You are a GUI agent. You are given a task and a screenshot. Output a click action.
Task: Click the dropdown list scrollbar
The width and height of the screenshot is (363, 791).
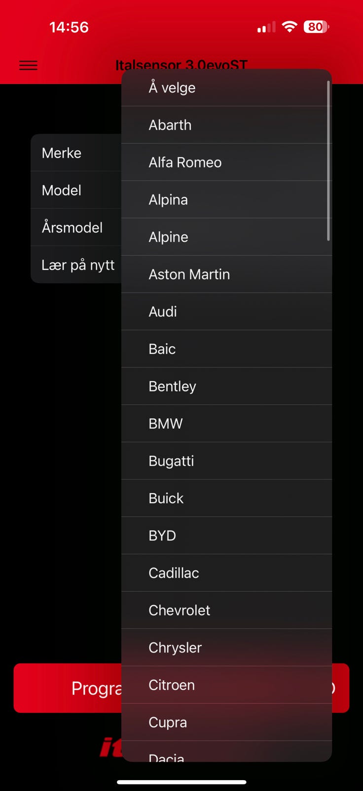(328, 161)
